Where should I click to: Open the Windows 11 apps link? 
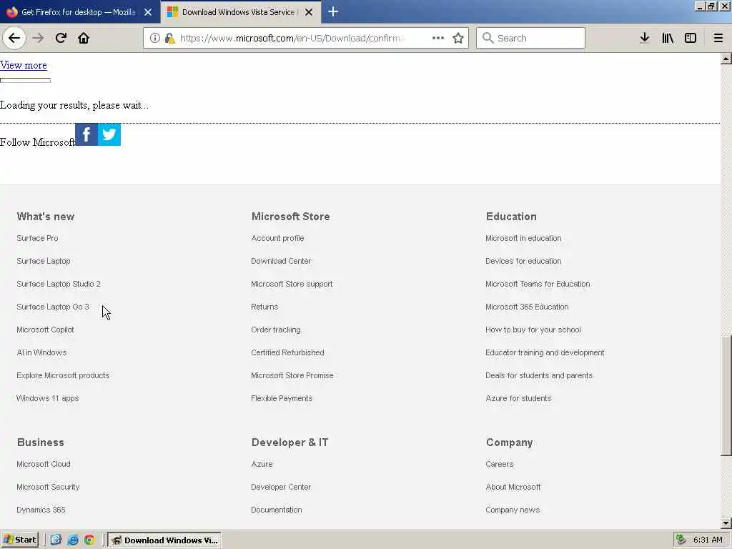(48, 398)
